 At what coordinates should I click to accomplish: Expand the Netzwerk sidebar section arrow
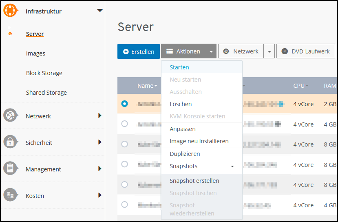point(100,115)
